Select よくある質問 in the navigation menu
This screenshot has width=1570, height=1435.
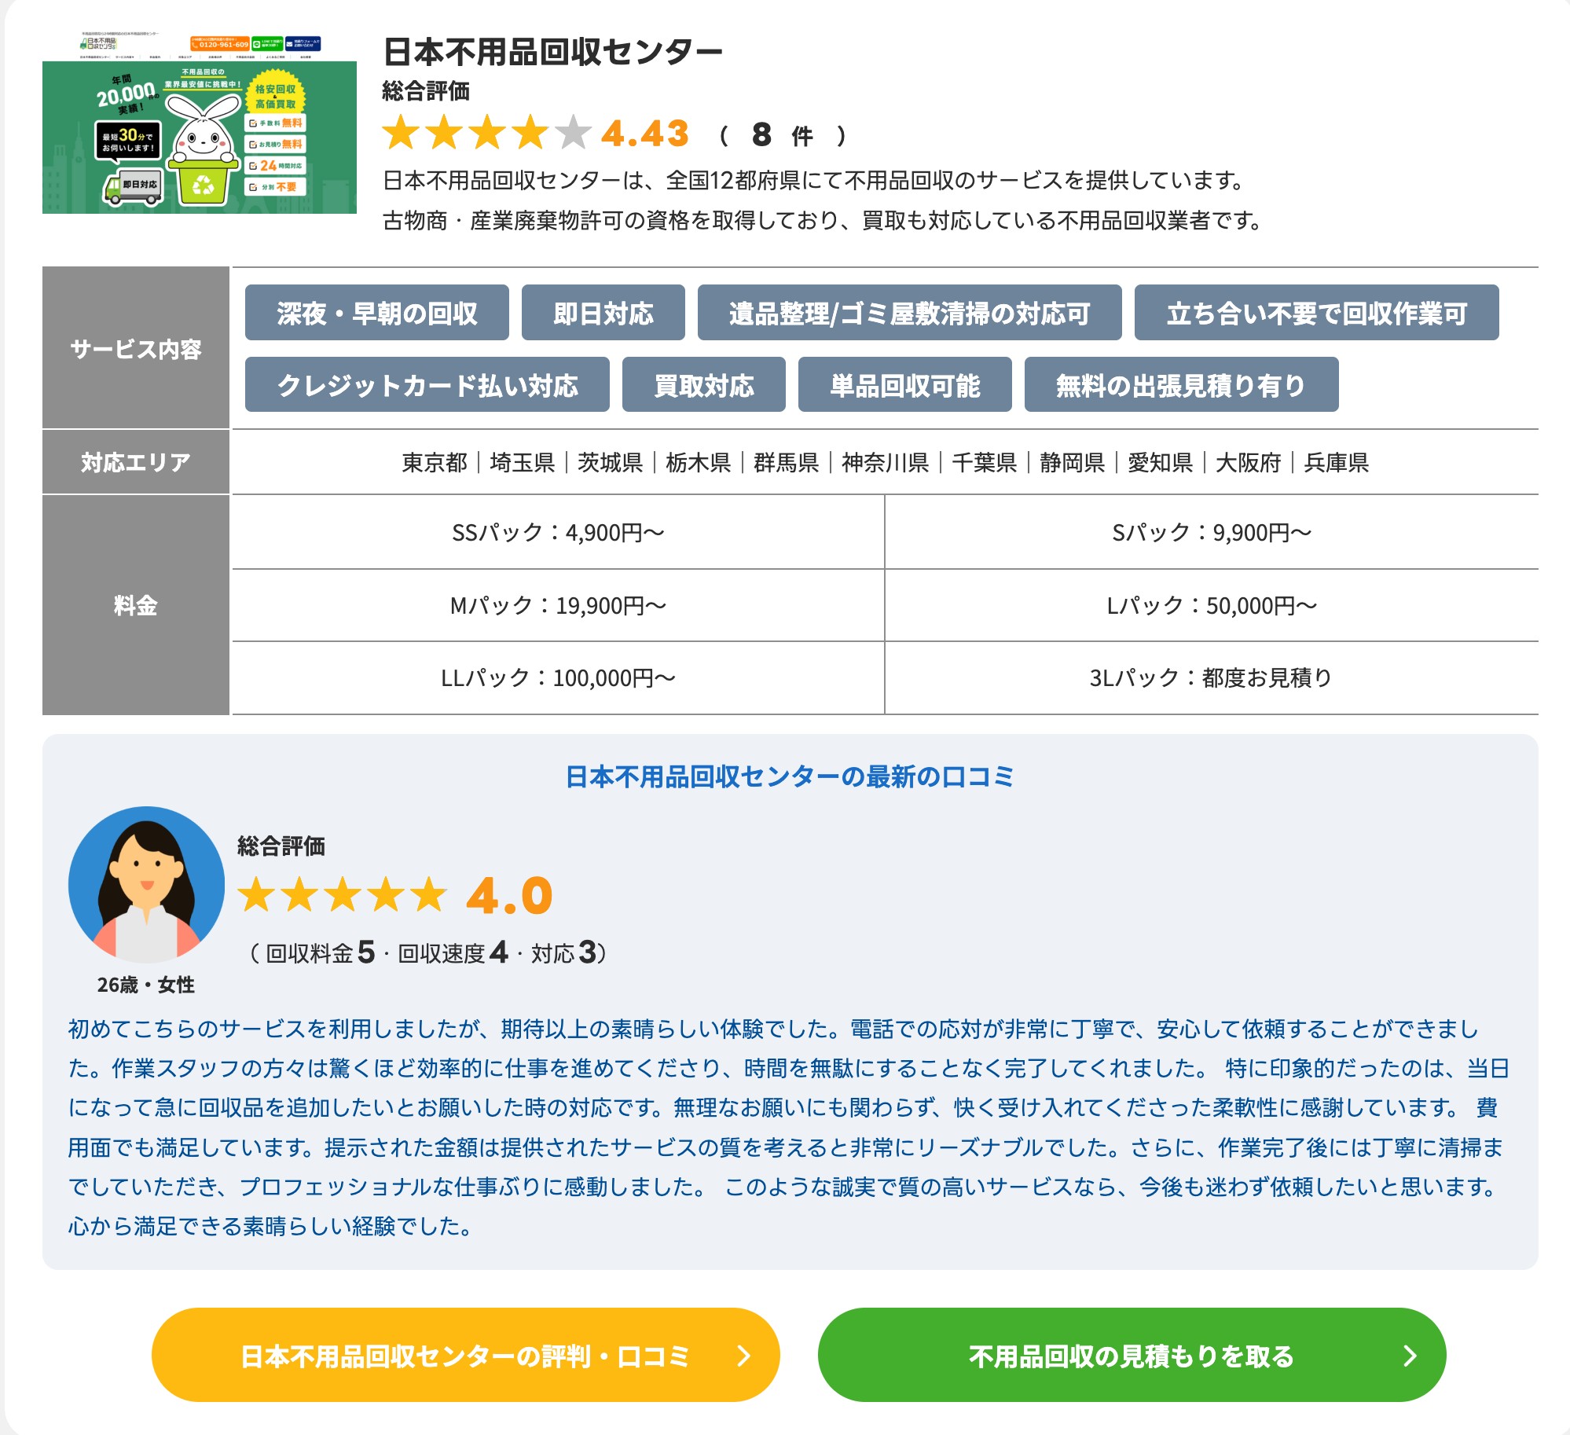(276, 57)
